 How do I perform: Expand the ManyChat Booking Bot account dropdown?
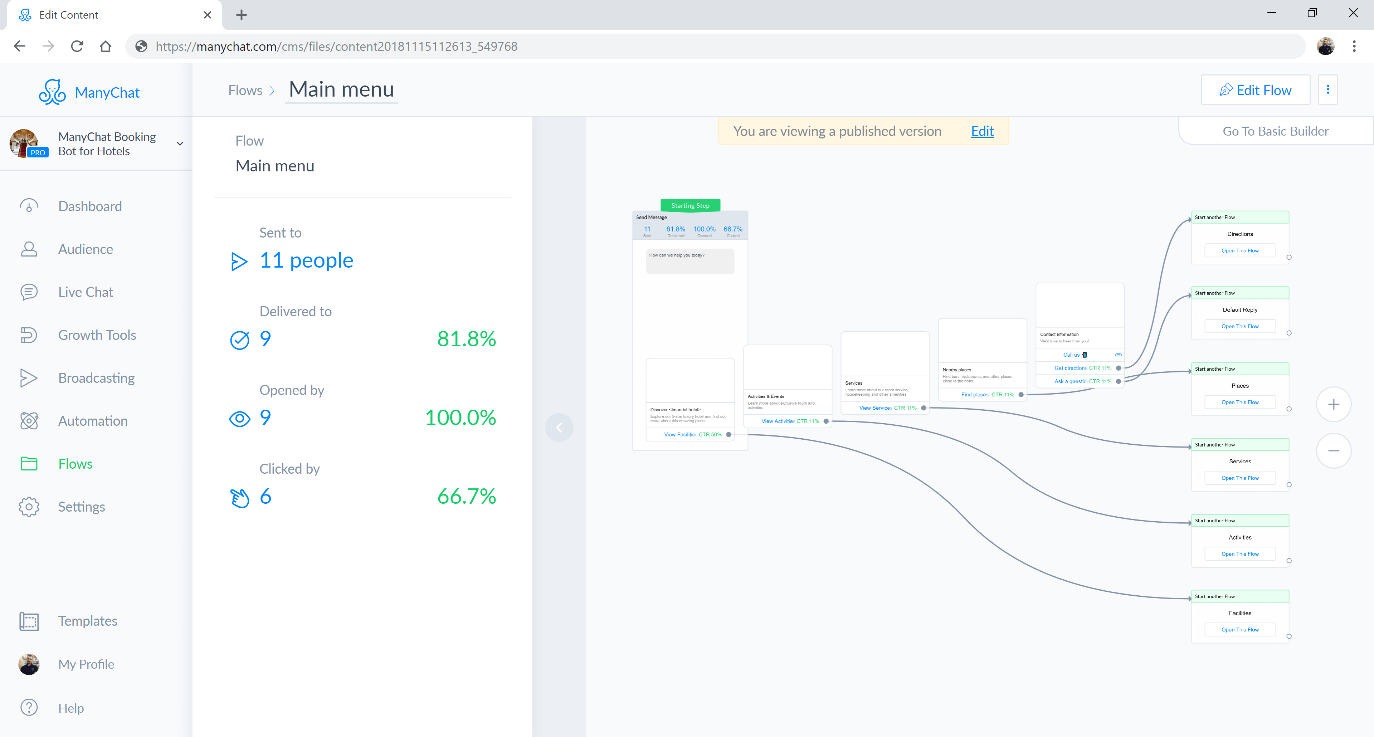[180, 143]
